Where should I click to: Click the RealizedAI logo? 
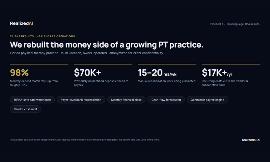(21, 23)
